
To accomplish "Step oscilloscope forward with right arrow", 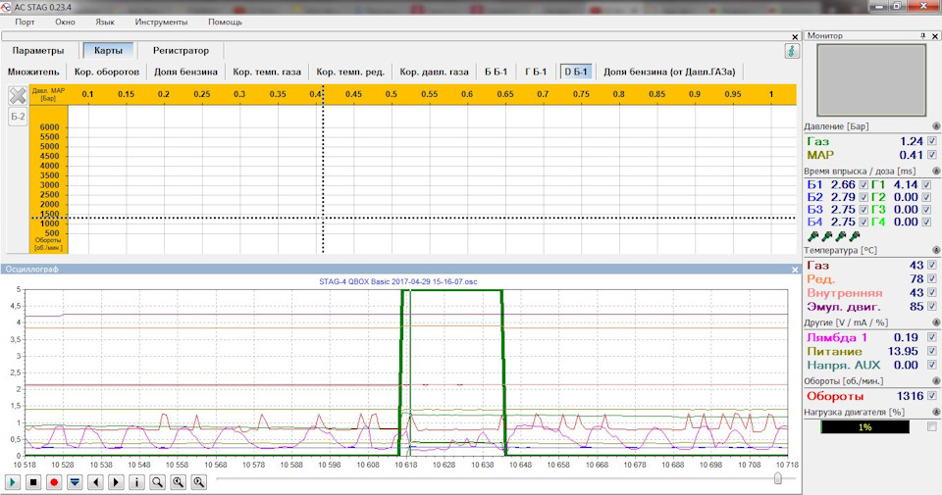I will pyautogui.click(x=116, y=482).
